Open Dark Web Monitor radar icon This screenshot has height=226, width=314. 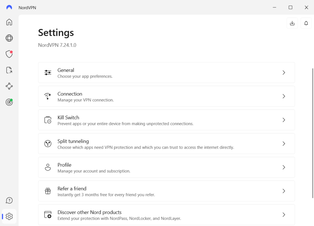point(9,102)
